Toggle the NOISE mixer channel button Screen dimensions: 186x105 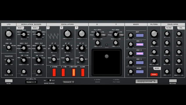140,71
